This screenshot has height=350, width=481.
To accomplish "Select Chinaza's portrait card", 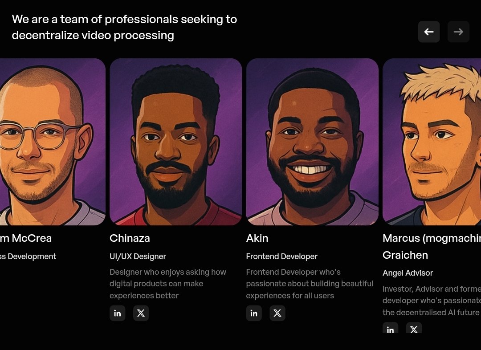I will pyautogui.click(x=176, y=142).
